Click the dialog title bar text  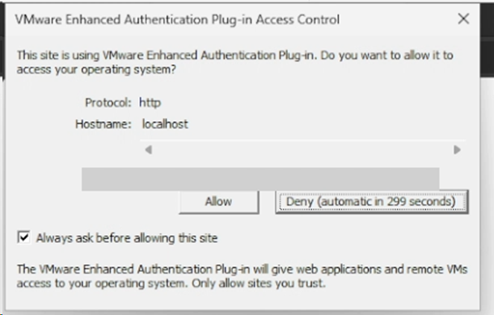click(x=177, y=19)
